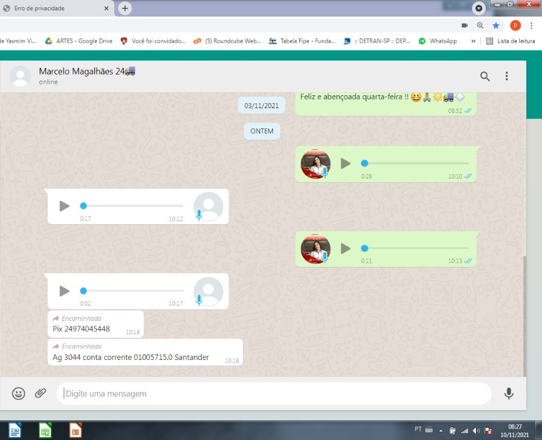Click the 0:11 audio message progress slider
The width and height of the screenshot is (542, 440).
coord(416,248)
